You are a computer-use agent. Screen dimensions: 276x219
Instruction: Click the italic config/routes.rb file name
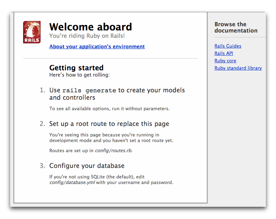click(x=113, y=150)
